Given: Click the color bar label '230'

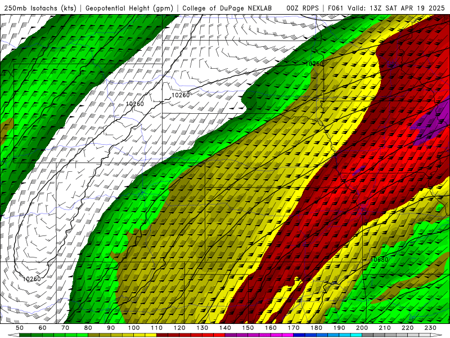Looking at the screenshot, I should click(430, 328).
